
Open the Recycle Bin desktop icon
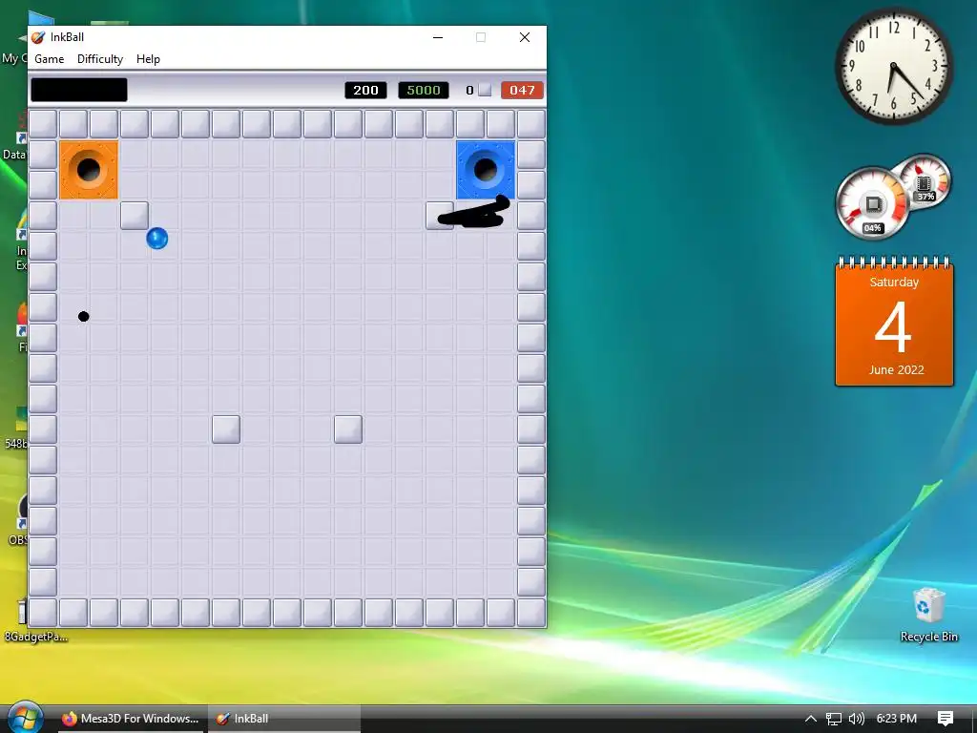tap(928, 614)
